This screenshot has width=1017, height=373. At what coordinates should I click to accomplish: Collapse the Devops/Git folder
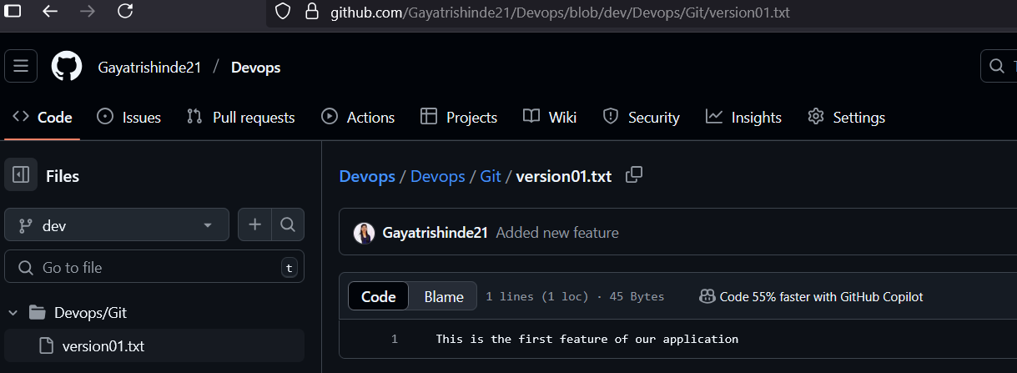pyautogui.click(x=13, y=313)
